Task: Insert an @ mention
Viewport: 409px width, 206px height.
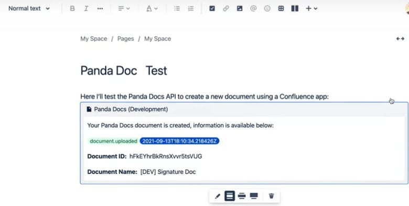Action: pos(253,8)
